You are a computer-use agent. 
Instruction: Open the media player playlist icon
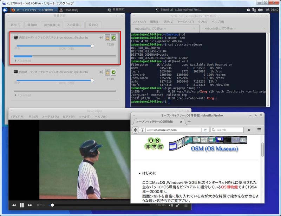coord(186,205)
